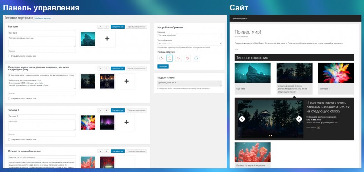Enable open-in-new-window for long-named second card
Screen dimensions: 364x172
click(9, 98)
